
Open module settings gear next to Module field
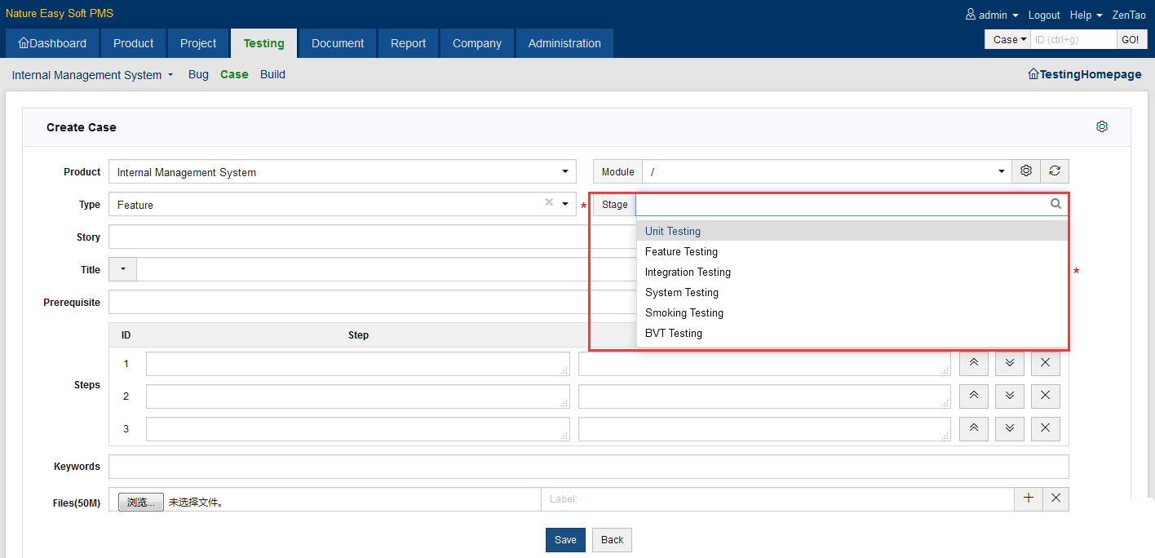click(1026, 171)
